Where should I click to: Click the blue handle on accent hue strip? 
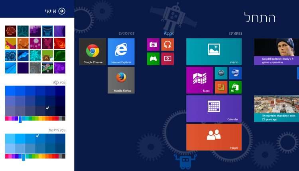pos(24,157)
